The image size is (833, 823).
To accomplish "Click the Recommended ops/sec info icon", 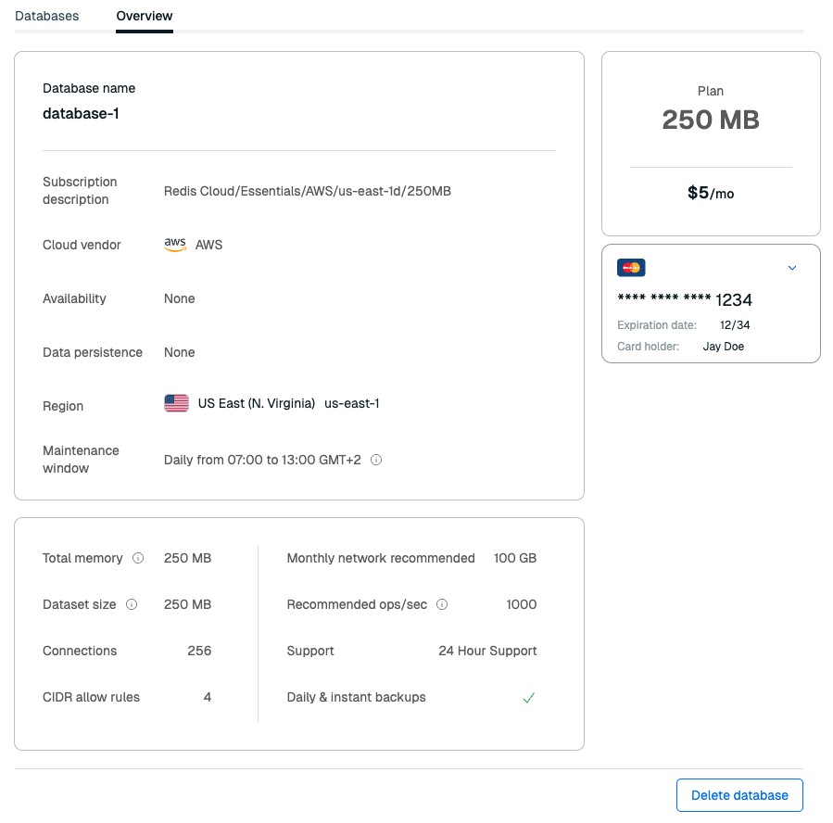I will (x=442, y=604).
